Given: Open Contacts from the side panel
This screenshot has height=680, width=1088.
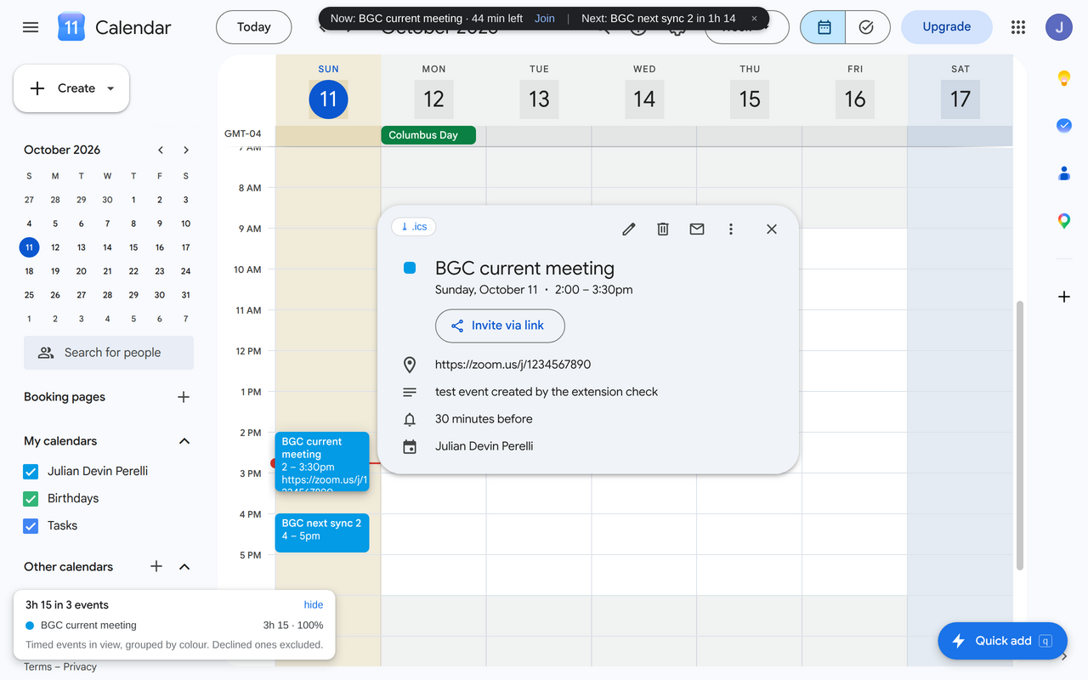Looking at the screenshot, I should pos(1064,173).
